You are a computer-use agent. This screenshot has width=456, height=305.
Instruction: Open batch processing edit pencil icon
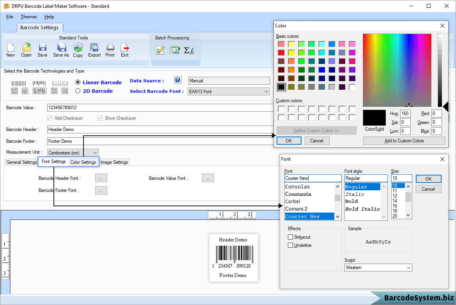[160, 50]
